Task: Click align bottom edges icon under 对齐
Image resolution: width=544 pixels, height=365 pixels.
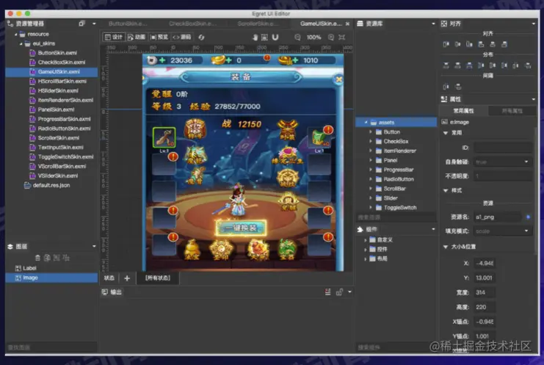Action: coord(504,44)
